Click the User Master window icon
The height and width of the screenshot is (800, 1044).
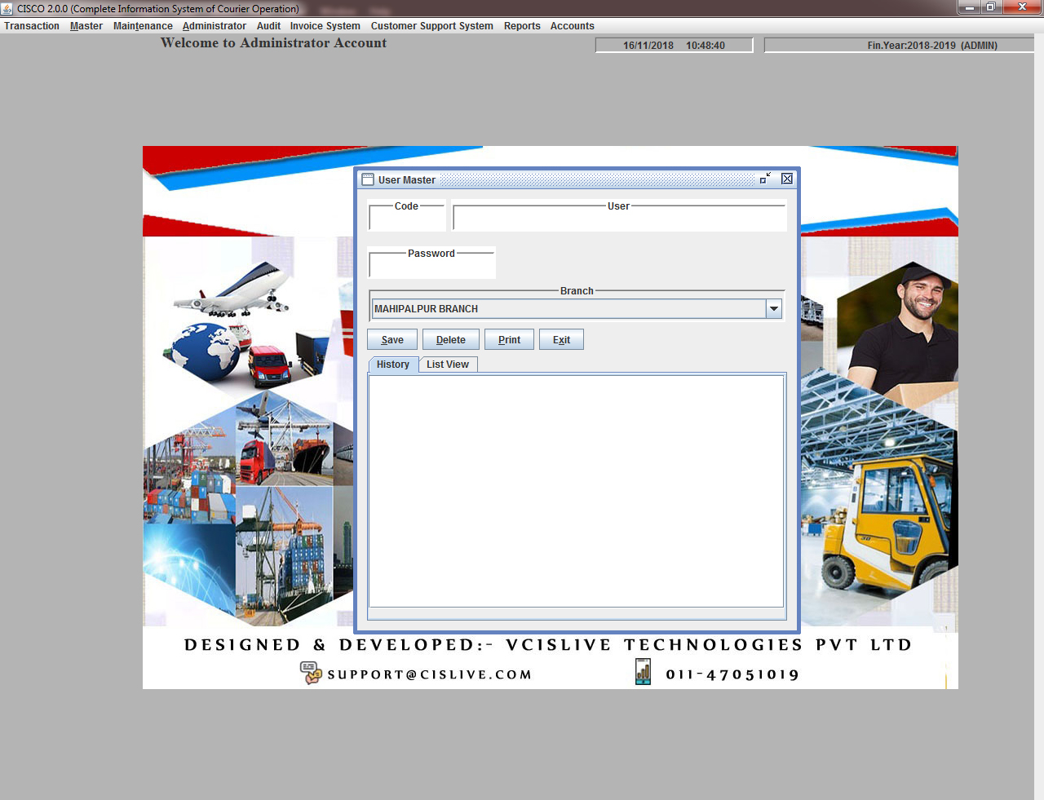point(368,179)
